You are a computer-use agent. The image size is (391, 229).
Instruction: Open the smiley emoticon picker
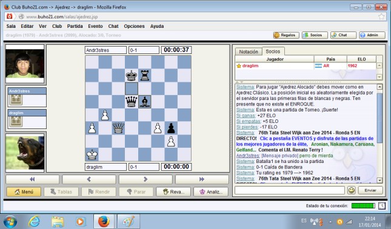pos(352,190)
